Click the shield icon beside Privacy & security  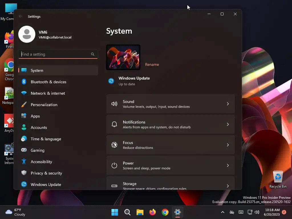[x=24, y=173]
